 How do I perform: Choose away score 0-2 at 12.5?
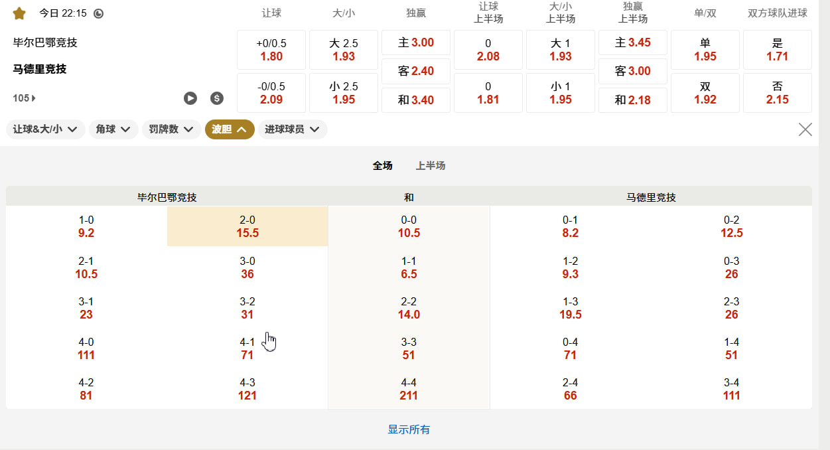(732, 226)
